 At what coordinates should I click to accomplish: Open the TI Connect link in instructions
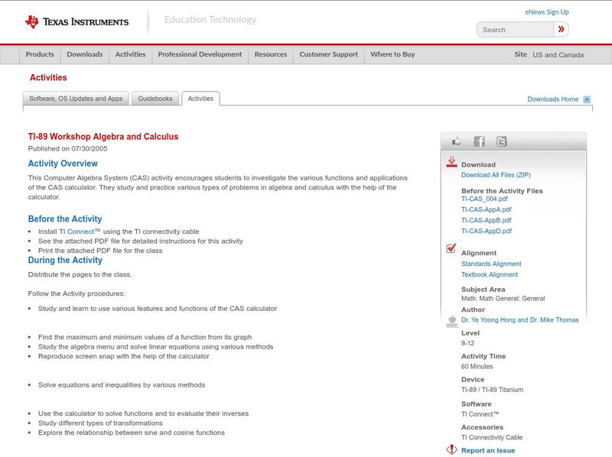(x=80, y=232)
